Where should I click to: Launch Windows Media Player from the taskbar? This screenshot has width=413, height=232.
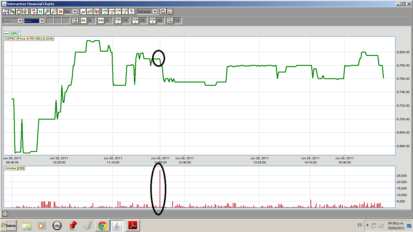click(42, 225)
